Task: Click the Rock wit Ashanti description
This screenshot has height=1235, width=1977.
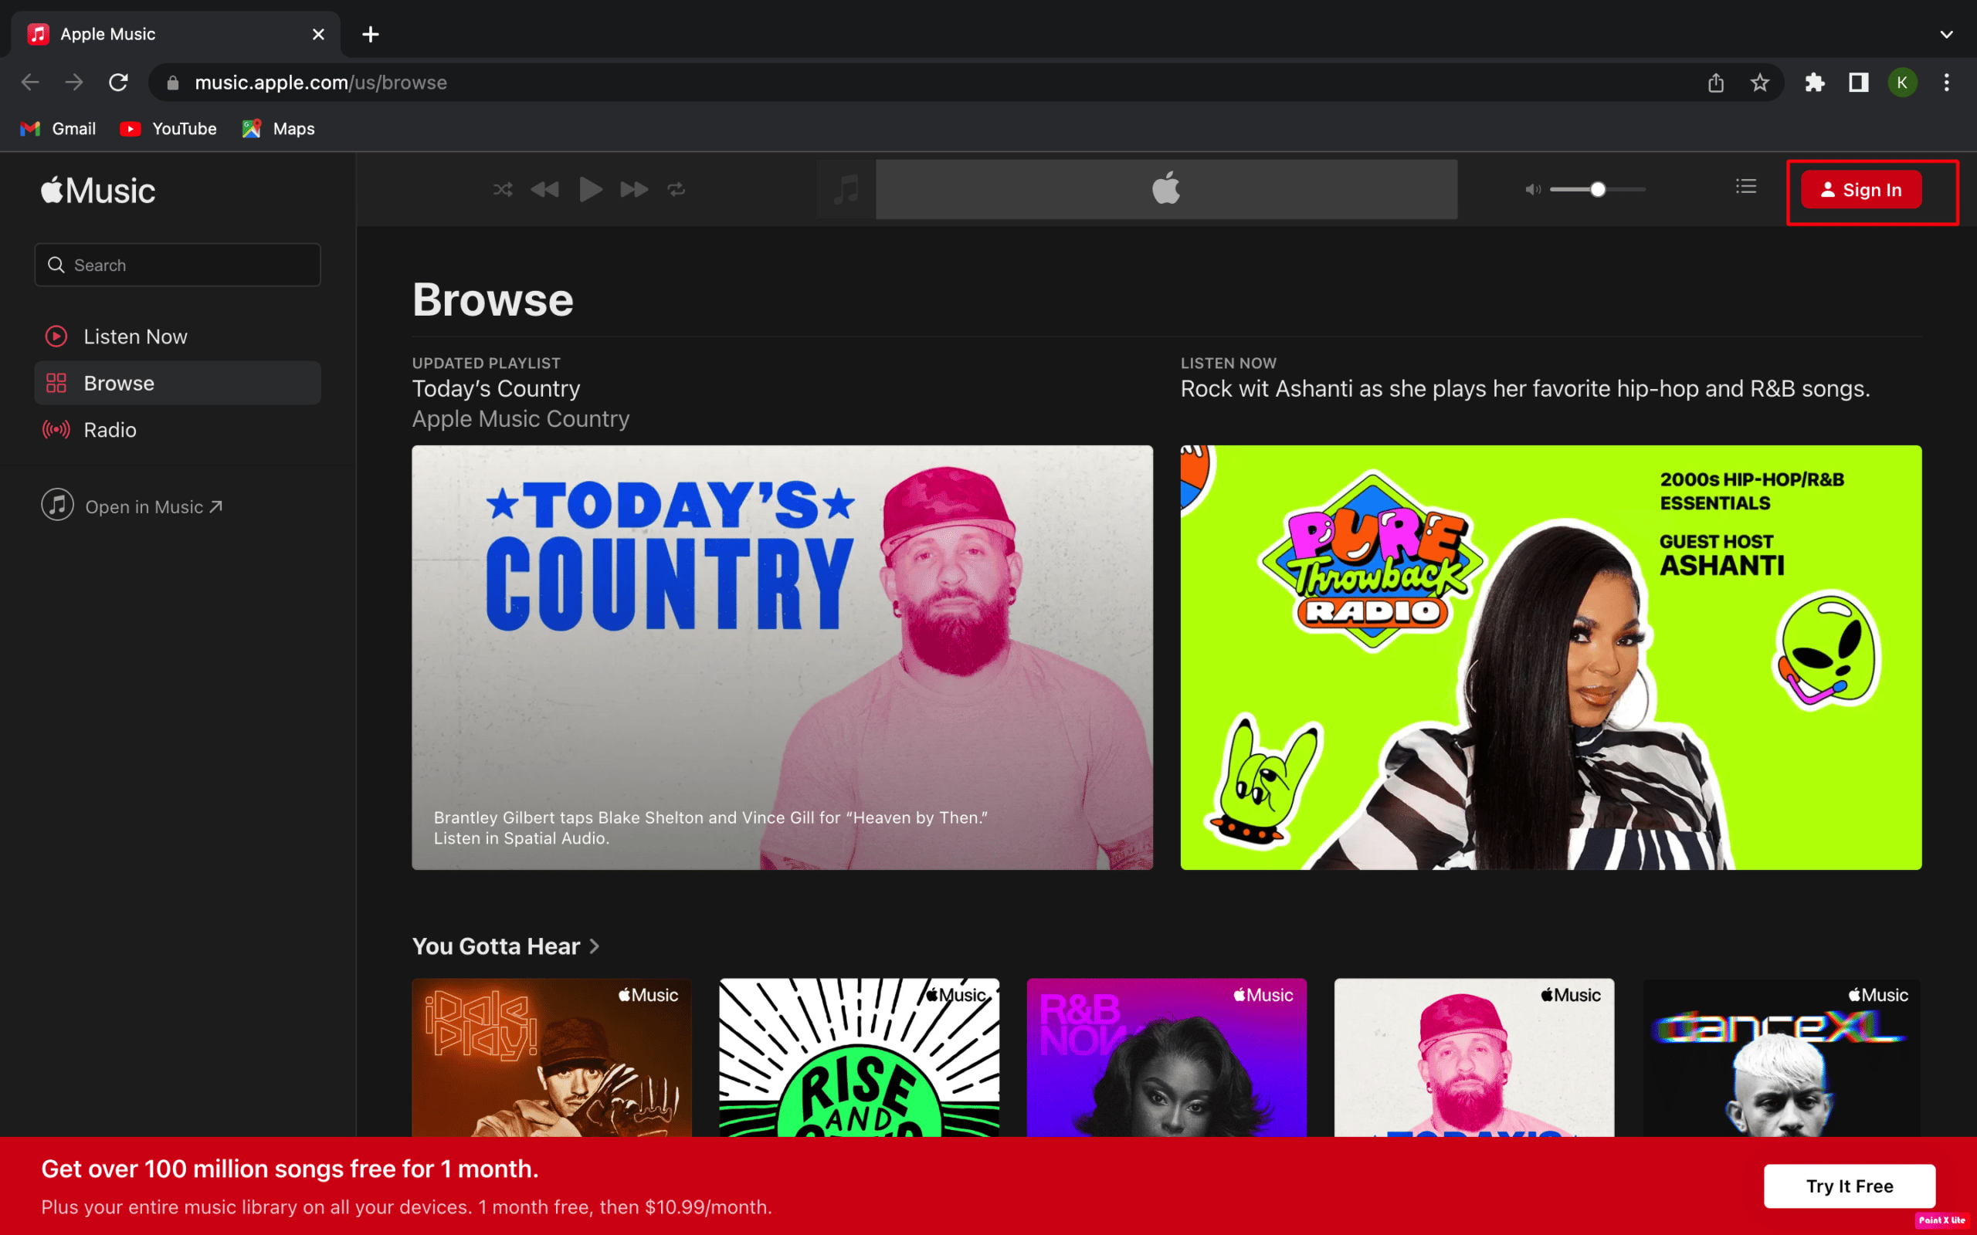Action: [x=1525, y=389]
